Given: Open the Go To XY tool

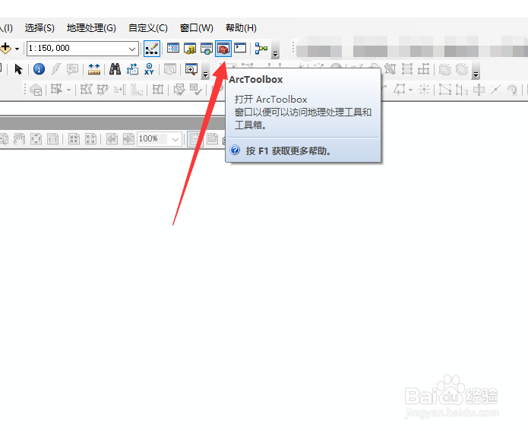Looking at the screenshot, I should tap(149, 69).
